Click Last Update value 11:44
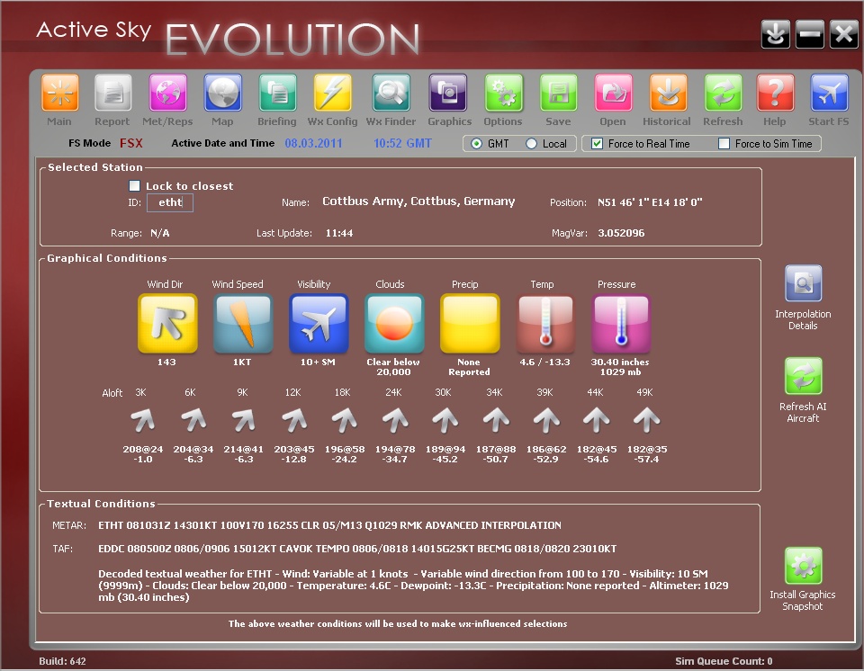 (x=339, y=233)
